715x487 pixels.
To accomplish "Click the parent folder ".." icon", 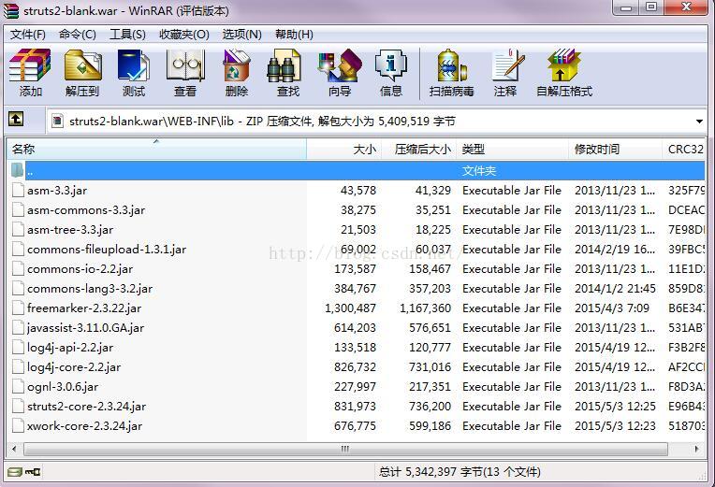I will [17, 170].
